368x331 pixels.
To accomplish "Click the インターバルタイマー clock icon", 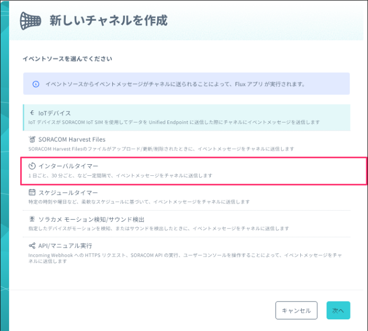I will coord(32,166).
